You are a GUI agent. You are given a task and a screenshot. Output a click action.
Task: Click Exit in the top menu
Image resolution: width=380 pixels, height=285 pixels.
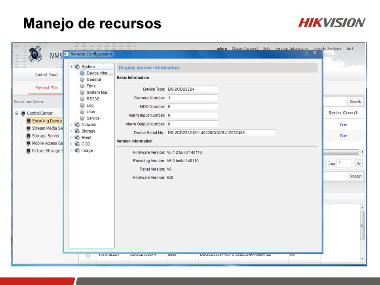click(350, 48)
